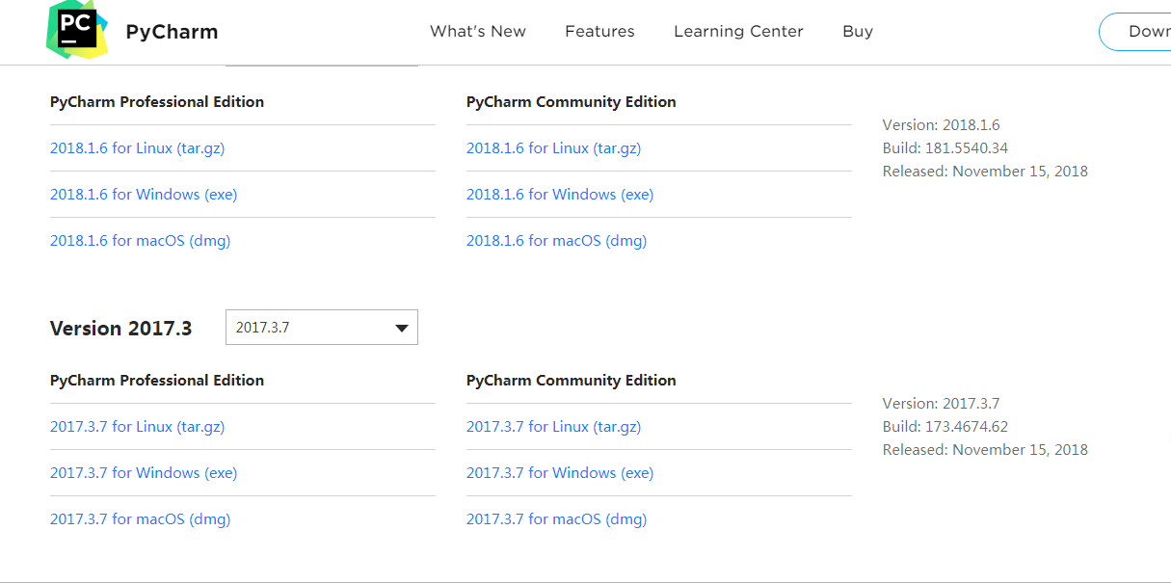Download Community 2018.1.6 for Linux (tar.gz)

click(553, 148)
